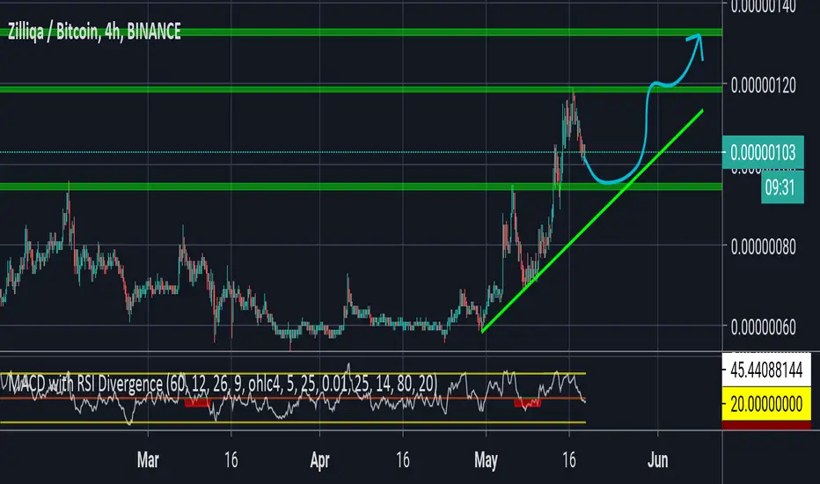Click the Jun date on time axis
Screen dimensions: 820x484
point(658,460)
